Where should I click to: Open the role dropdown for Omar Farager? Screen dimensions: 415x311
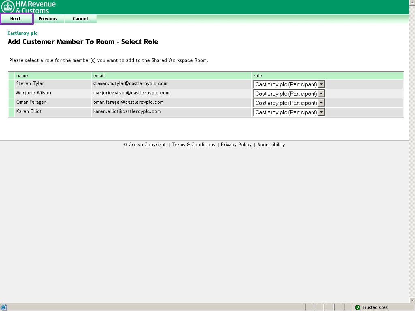[321, 103]
